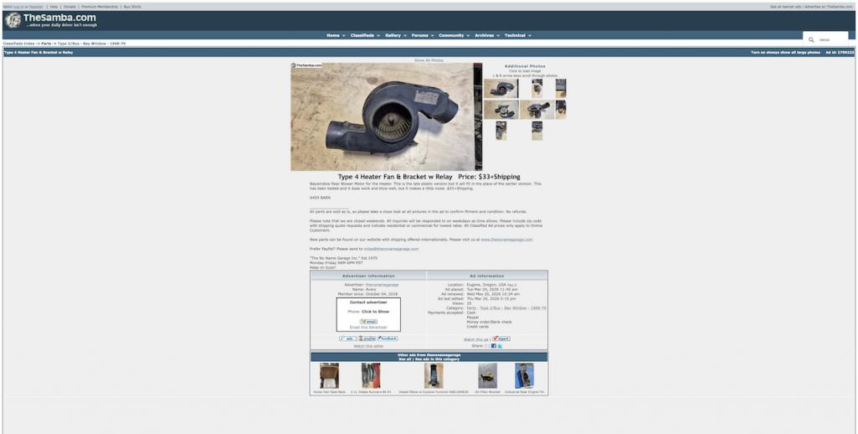The height and width of the screenshot is (434, 858).
Task: Expand the Home menu arrow
Action: 344,36
